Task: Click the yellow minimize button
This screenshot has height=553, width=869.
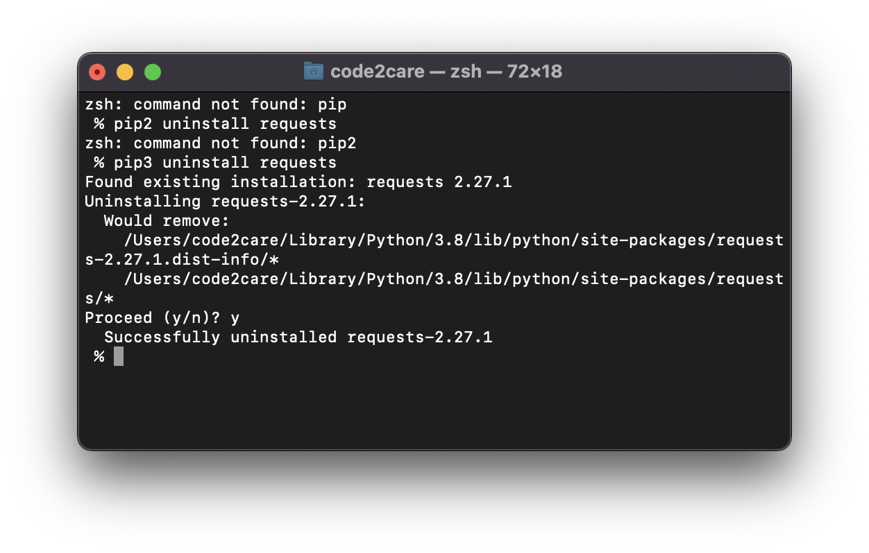Action: (124, 71)
